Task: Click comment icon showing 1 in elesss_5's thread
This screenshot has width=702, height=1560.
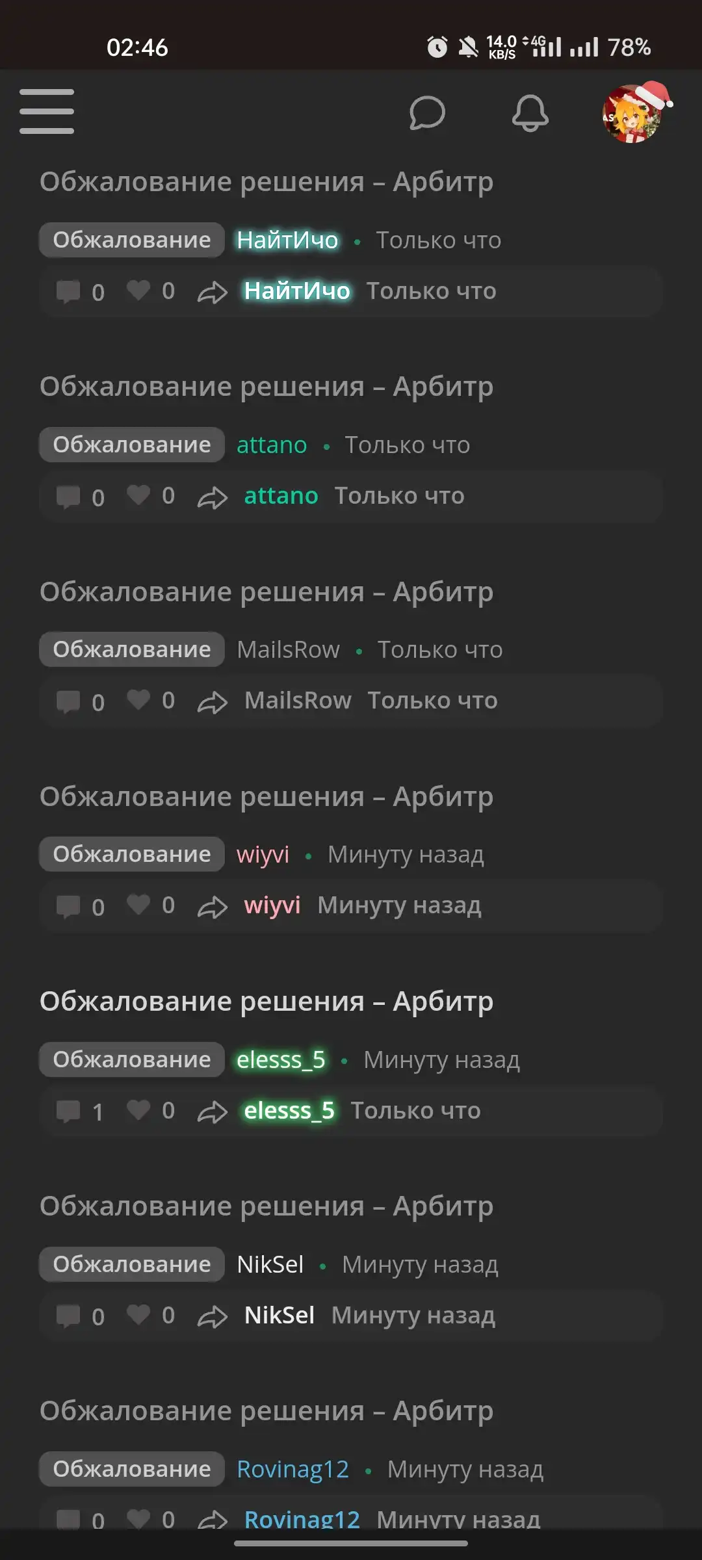Action: click(68, 1111)
